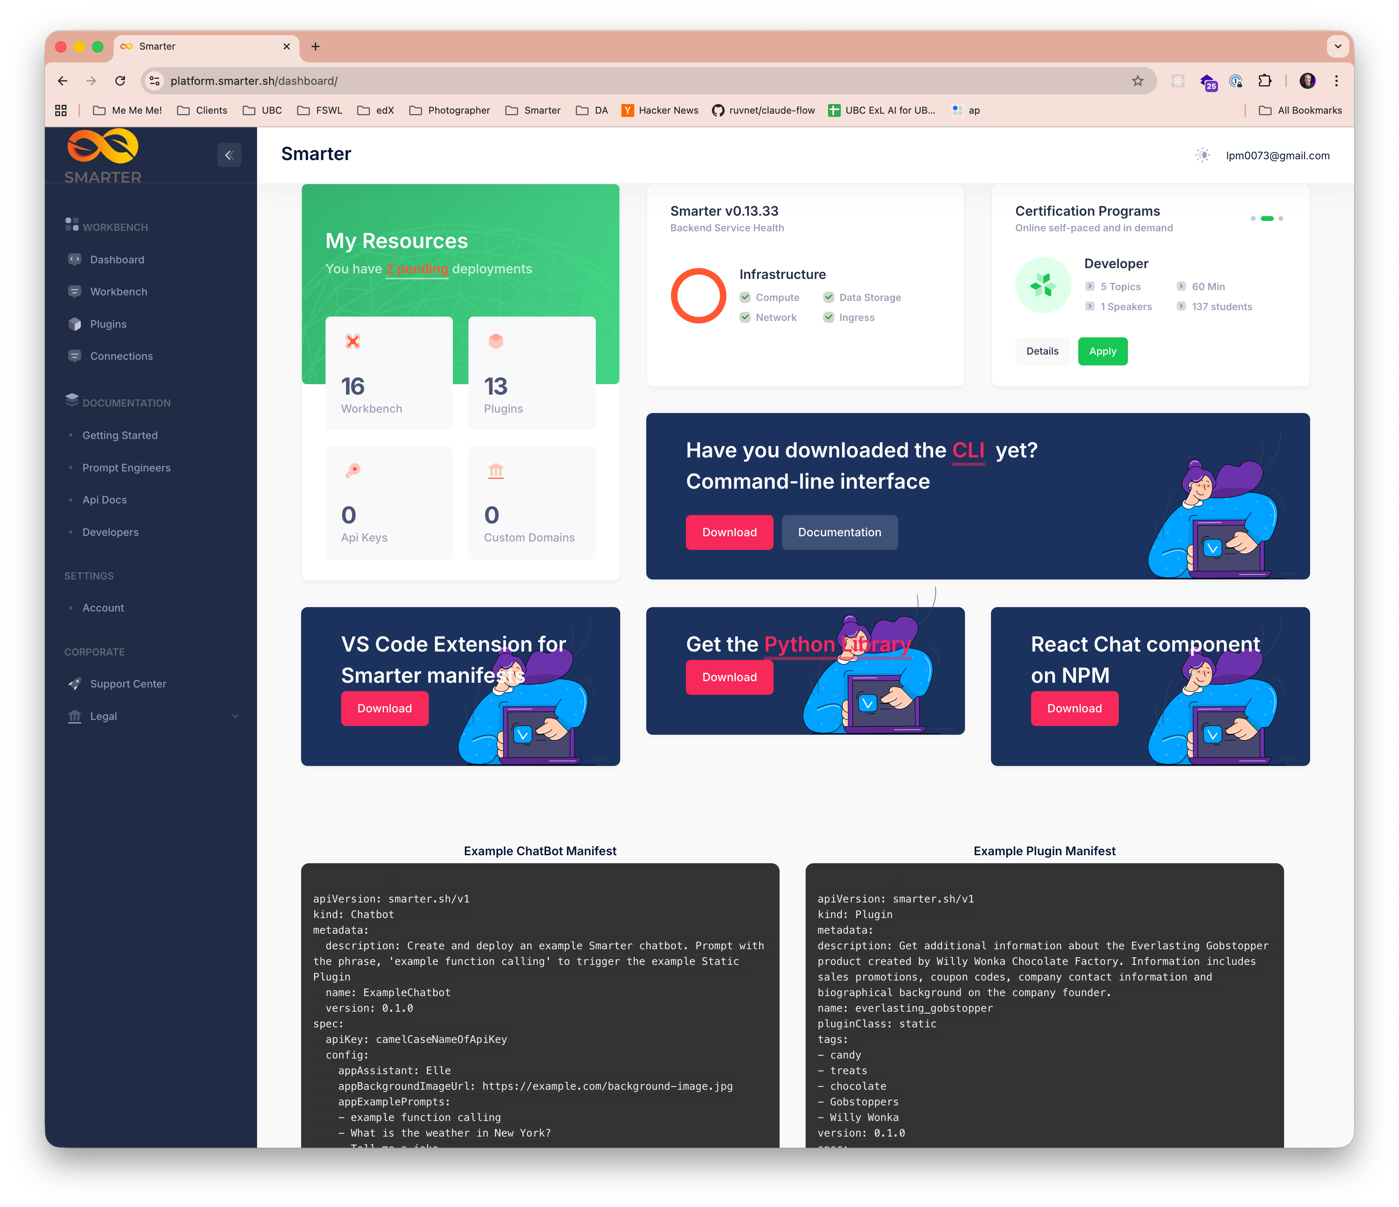Open Connections in the sidebar
The image size is (1399, 1207).
click(122, 356)
